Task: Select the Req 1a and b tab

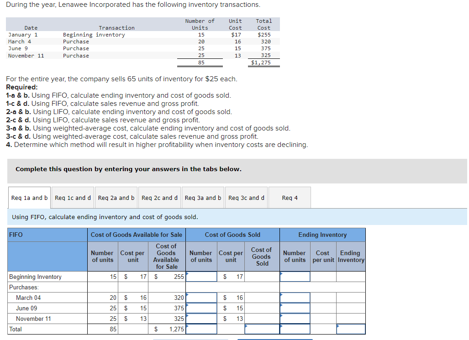Action: [x=29, y=198]
